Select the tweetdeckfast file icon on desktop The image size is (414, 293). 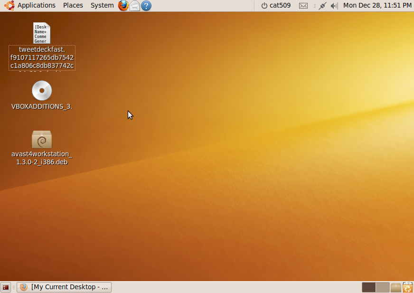pyautogui.click(x=42, y=33)
